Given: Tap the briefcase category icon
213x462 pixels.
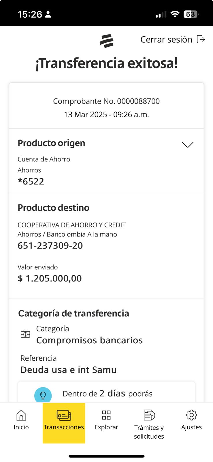Looking at the screenshot, I should click(x=25, y=334).
